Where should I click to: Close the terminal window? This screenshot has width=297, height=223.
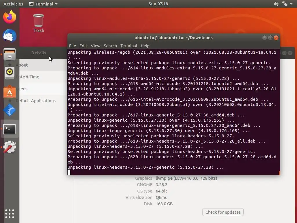click(276, 38)
